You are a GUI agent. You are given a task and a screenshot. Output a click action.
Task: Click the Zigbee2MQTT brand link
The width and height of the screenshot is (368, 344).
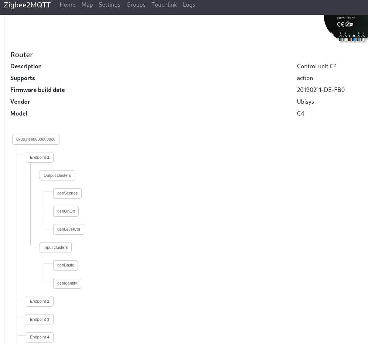[x=27, y=5]
